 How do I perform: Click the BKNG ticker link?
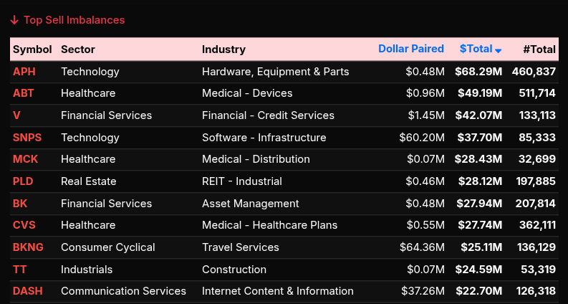[28, 247]
